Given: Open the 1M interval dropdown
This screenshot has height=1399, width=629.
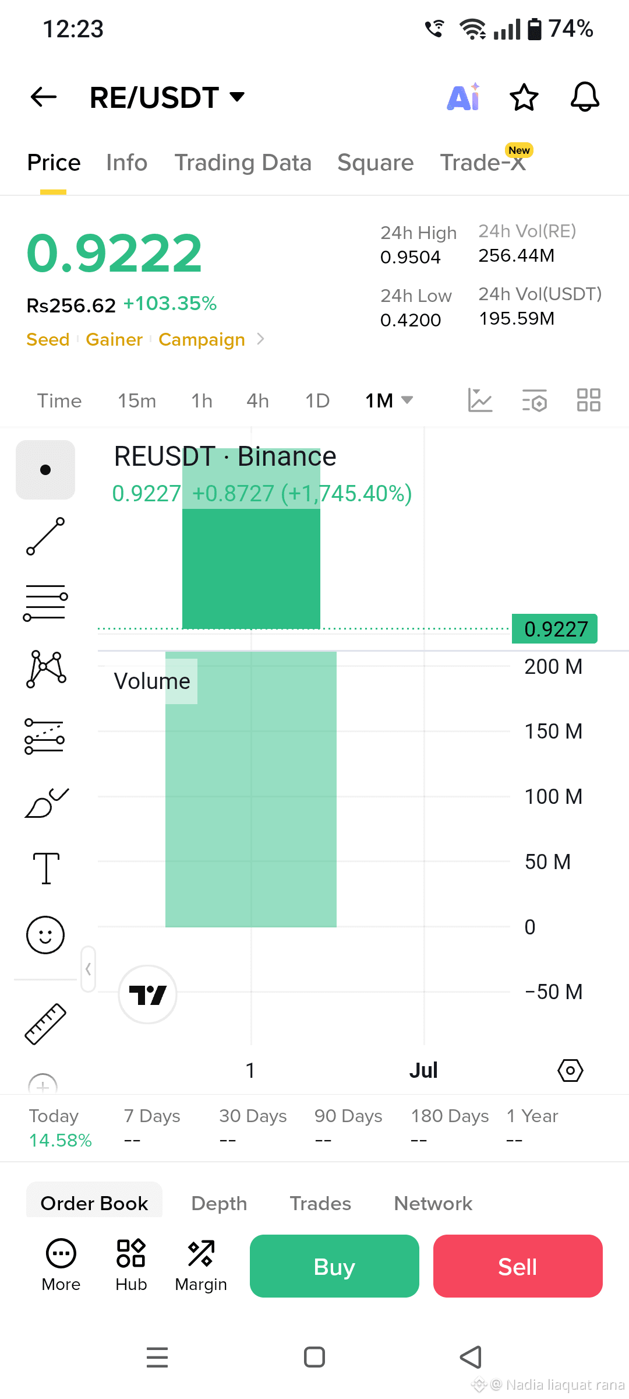Looking at the screenshot, I should click(389, 401).
